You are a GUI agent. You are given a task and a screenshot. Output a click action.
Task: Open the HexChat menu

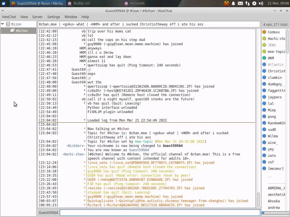pos(9,17)
